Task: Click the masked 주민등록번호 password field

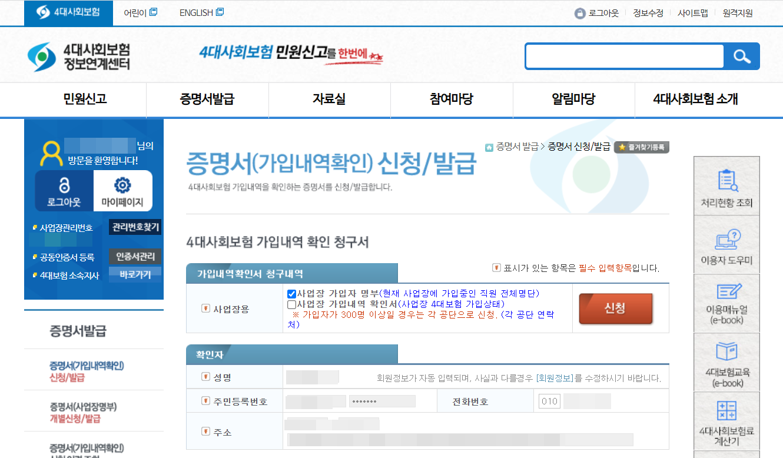Action: (382, 401)
